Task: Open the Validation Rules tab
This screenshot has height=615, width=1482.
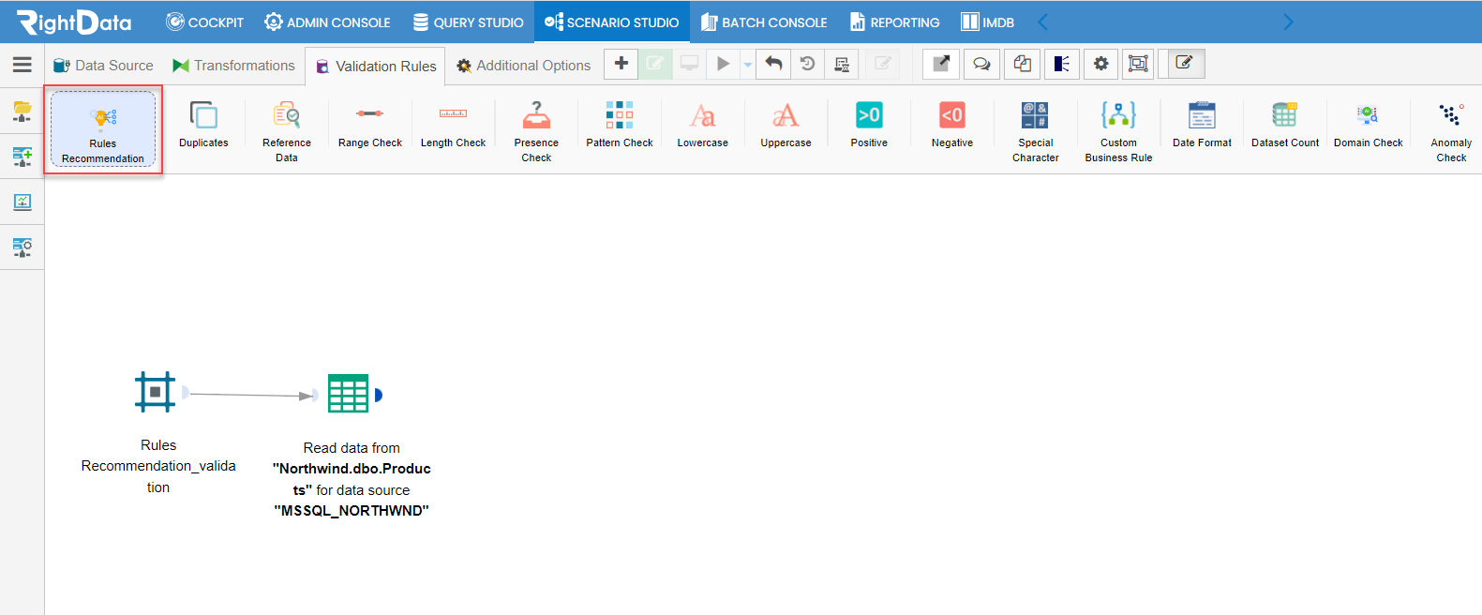Action: tap(376, 66)
